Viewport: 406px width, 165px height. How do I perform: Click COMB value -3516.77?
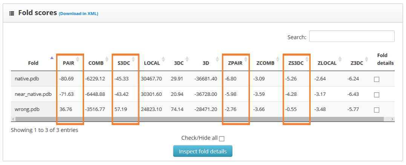click(x=95, y=109)
